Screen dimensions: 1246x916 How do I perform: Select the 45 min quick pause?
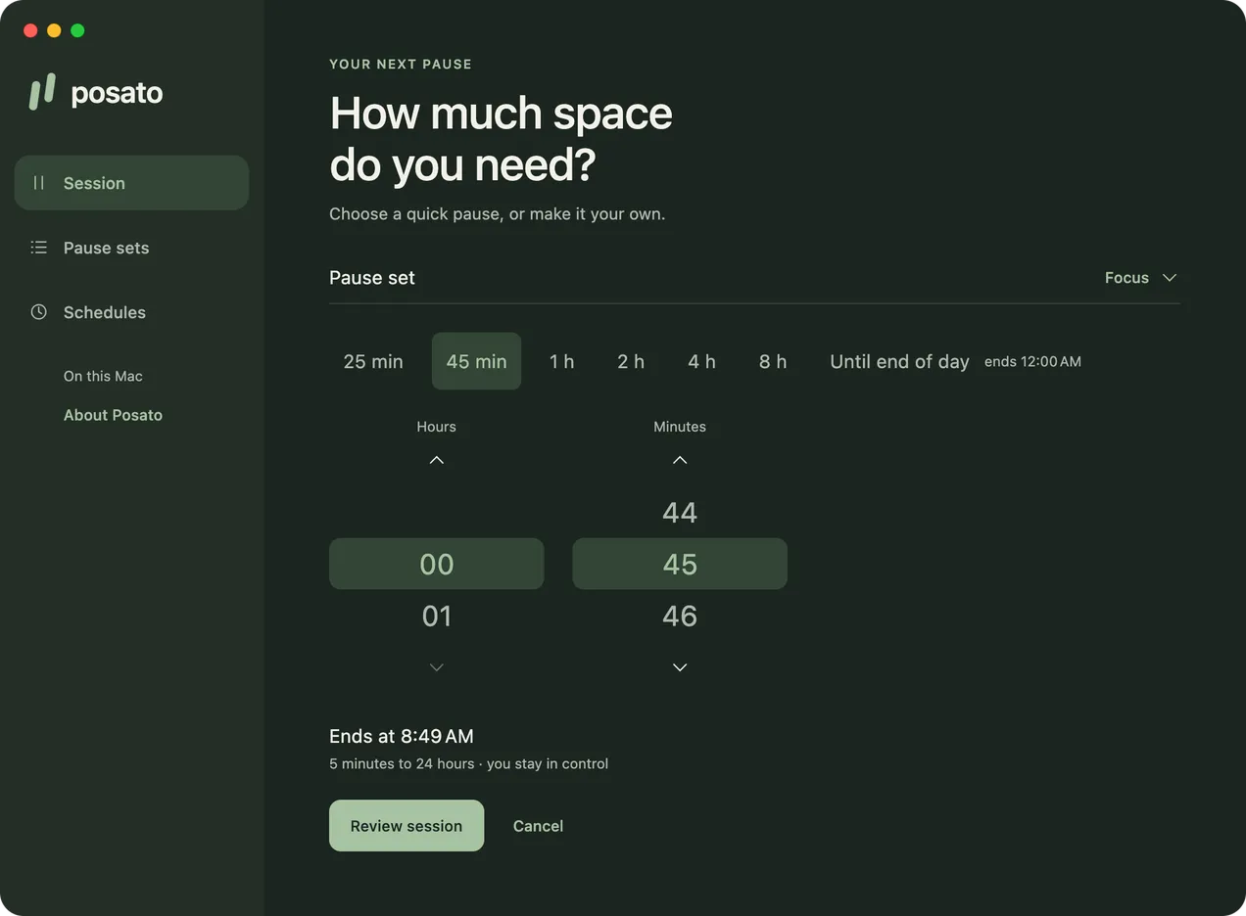pos(476,361)
